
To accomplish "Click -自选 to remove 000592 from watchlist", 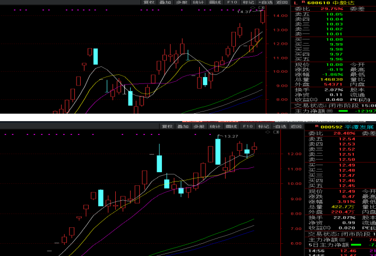I will [x=280, y=126].
